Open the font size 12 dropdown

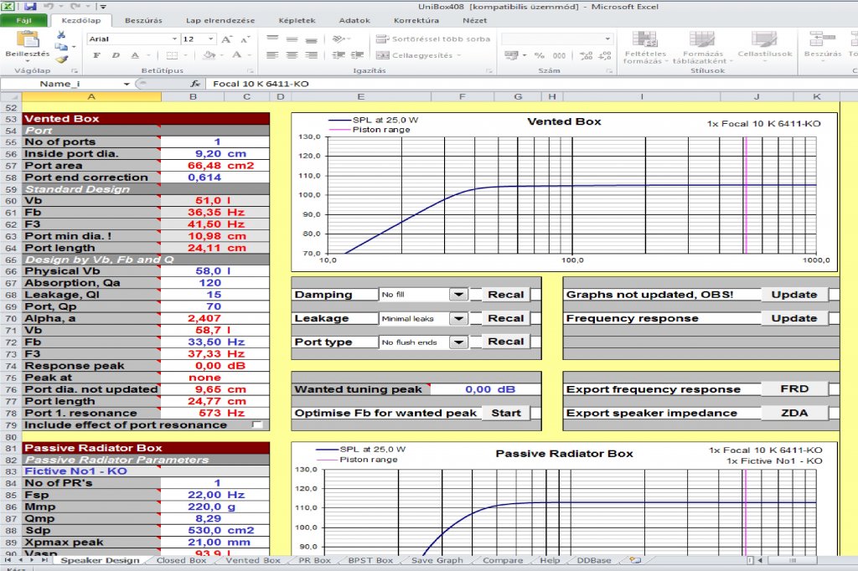(x=210, y=39)
